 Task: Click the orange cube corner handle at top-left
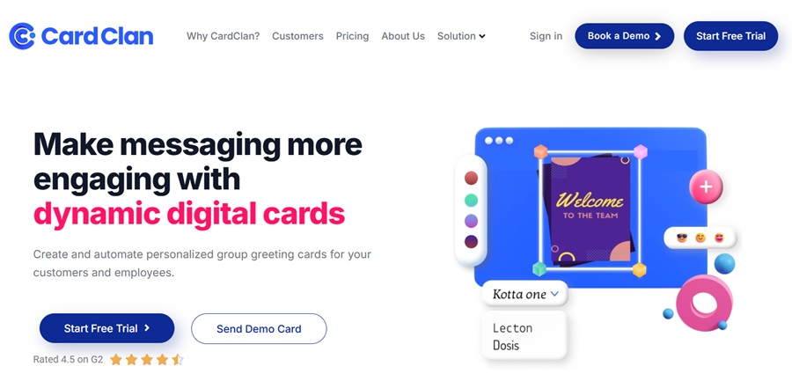pos(541,151)
